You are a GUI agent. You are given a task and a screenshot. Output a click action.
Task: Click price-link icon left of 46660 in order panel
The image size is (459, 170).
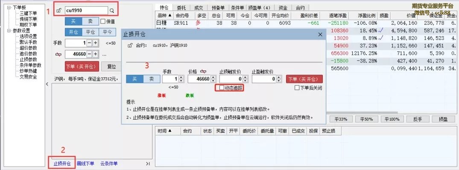pyautogui.click(x=58, y=54)
